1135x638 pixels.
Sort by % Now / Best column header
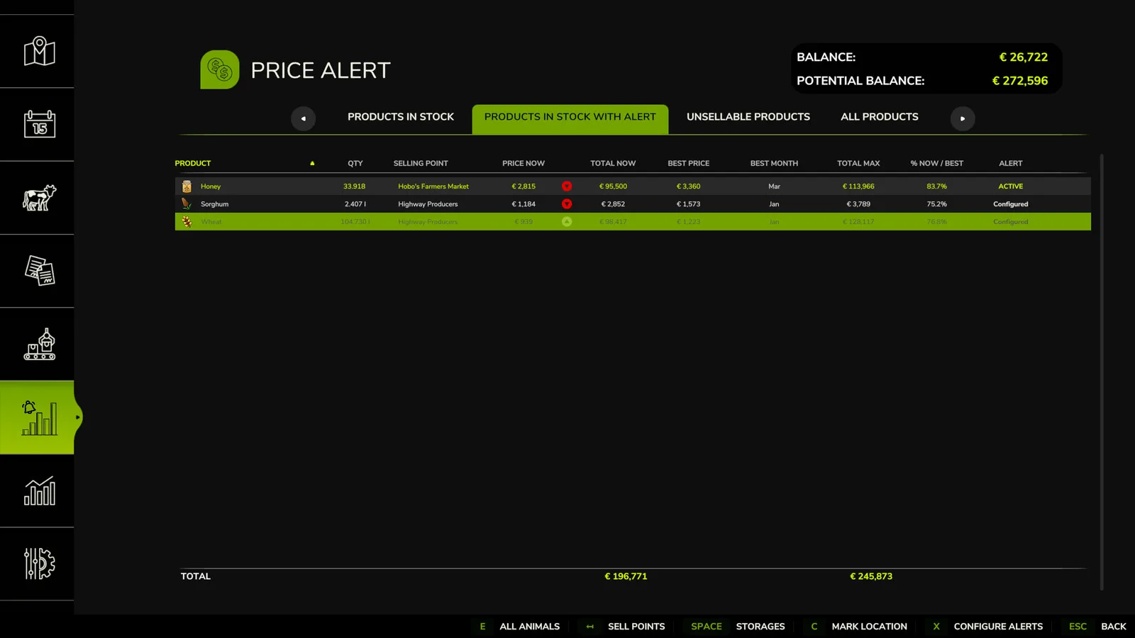pyautogui.click(x=937, y=163)
